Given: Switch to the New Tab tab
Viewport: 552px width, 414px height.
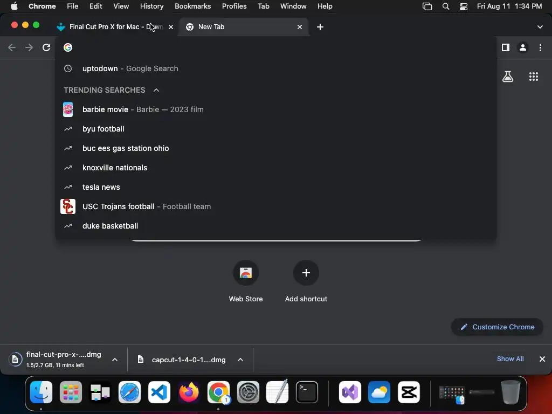Looking at the screenshot, I should tap(244, 27).
